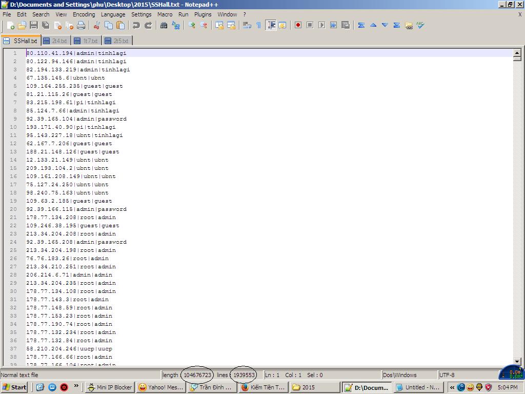This screenshot has width=525, height=394.
Task: Zoom out using magnifier minus icon
Action: [204, 26]
